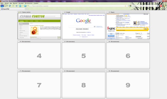The image size is (167, 99).
Task: Open the File menu (Файл)
Action: pos(2,3)
